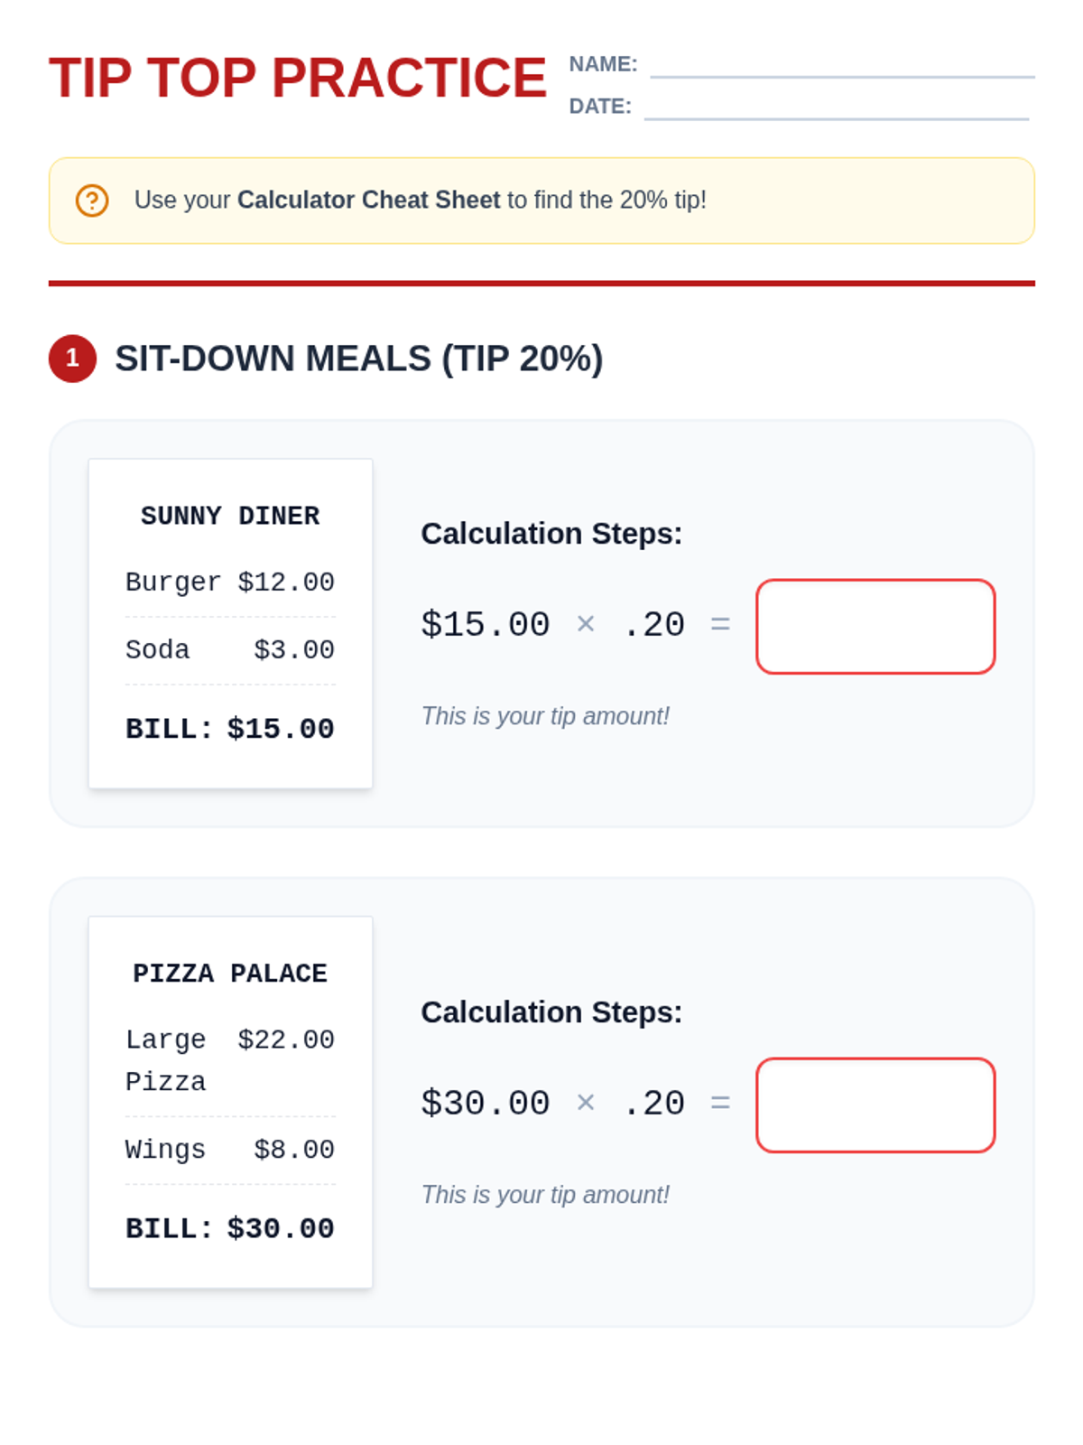Click the Calculator Cheat Sheet bold text
The width and height of the screenshot is (1083, 1445).
point(368,200)
